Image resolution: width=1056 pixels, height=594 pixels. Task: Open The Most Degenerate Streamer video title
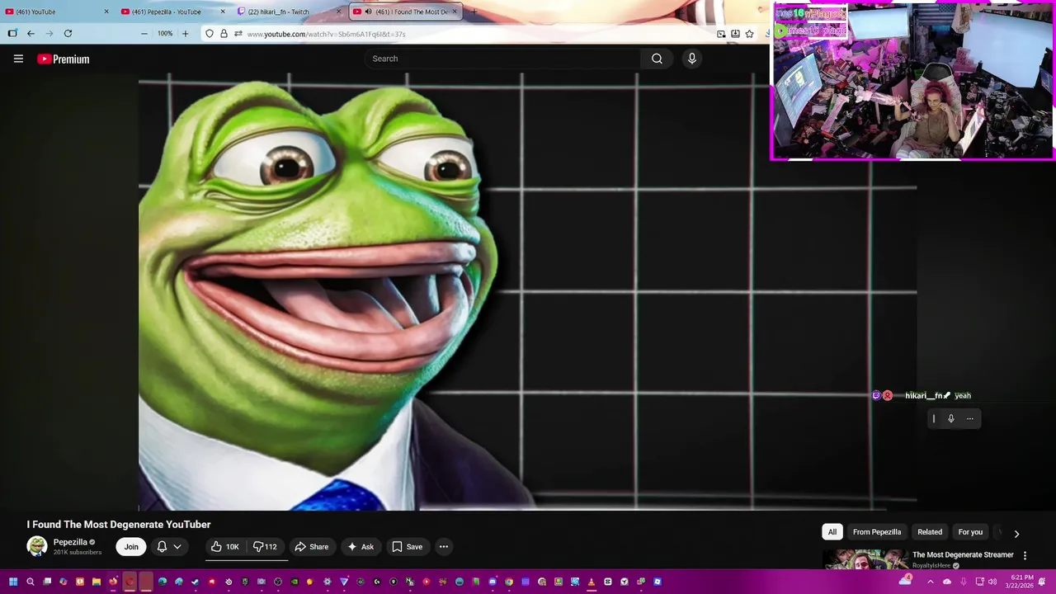963,555
